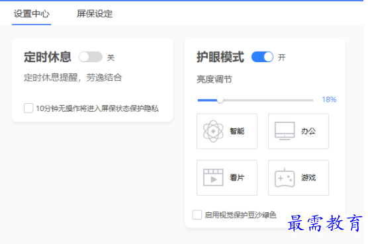Viewport: 368px width, 244px height.
Task: Check 启用视觉保护豆沙绿色 option
Action: tap(197, 215)
